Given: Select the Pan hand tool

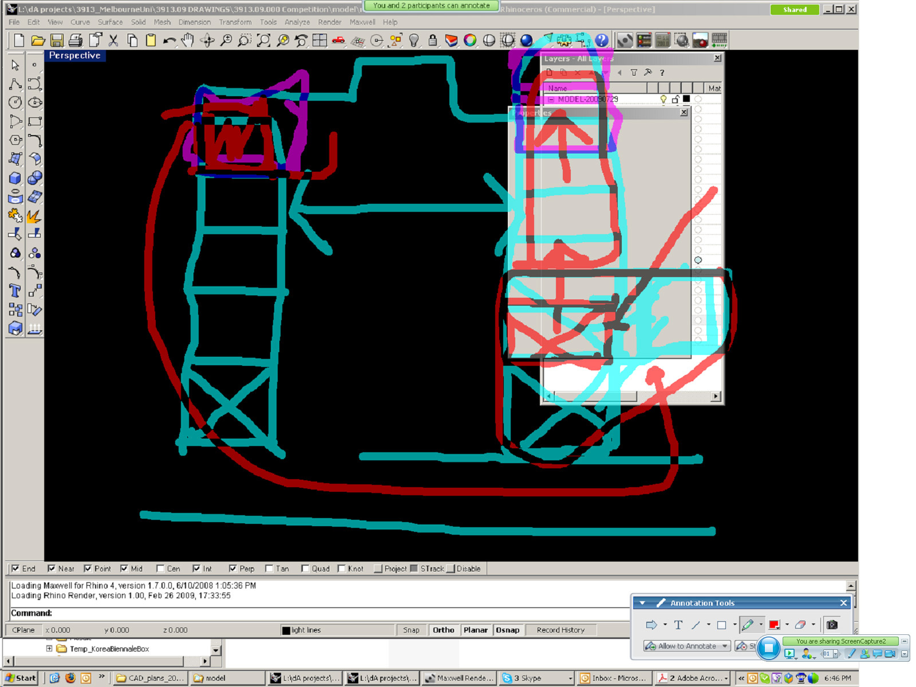Looking at the screenshot, I should click(188, 40).
